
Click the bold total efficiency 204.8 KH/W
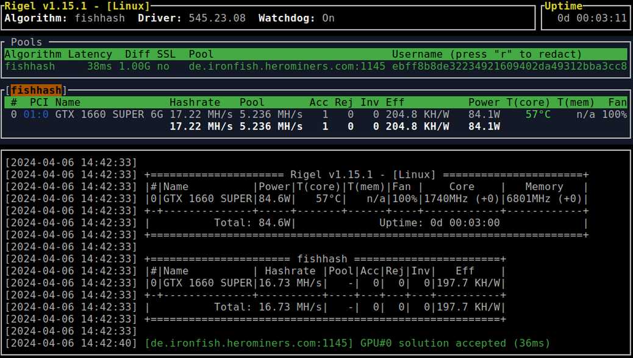click(417, 127)
